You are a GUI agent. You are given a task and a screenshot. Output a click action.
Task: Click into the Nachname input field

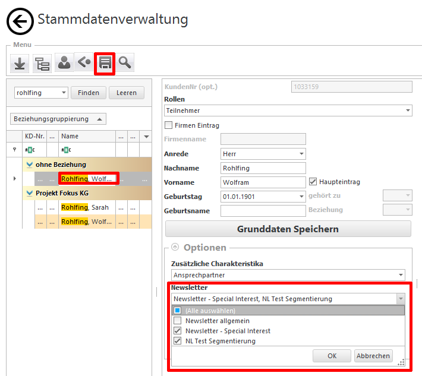[263, 168]
